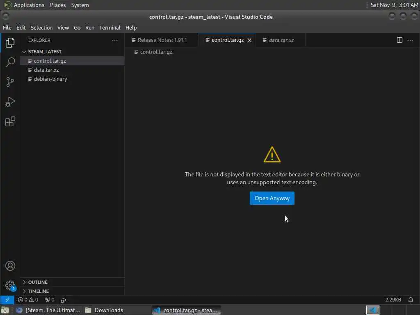Click the debug launch status bar icon

click(64, 300)
